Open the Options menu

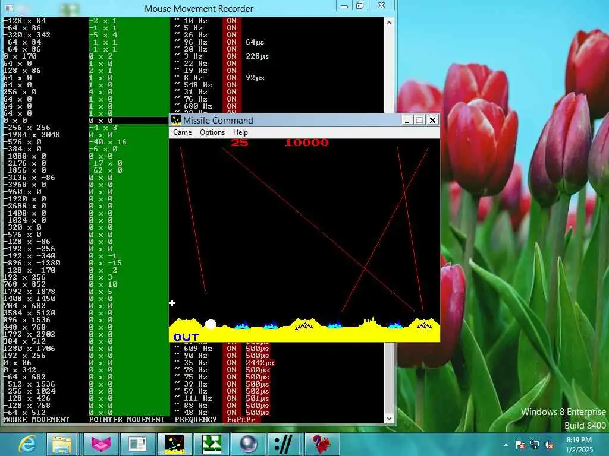212,132
